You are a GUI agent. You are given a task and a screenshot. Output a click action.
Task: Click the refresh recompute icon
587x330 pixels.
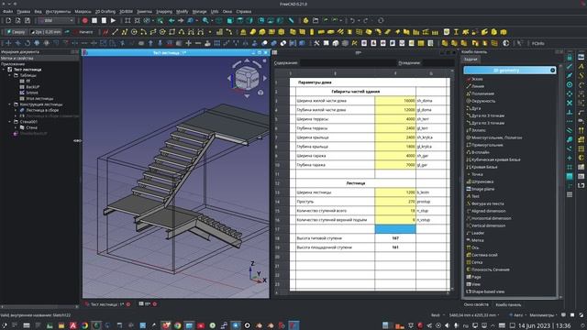tap(381, 20)
